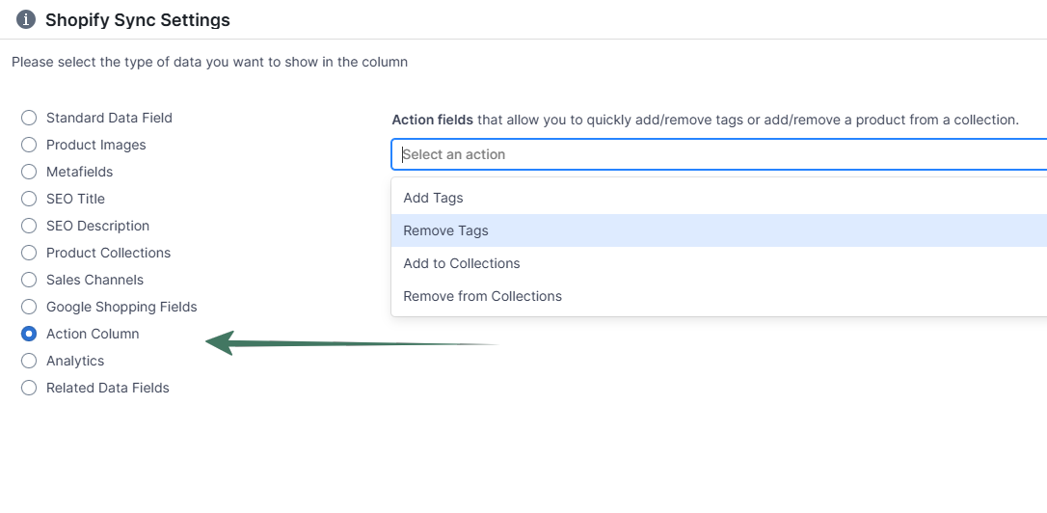Pick Remove from Collections in the dropdown
Viewport: 1047px width, 513px height.
[x=719, y=296]
